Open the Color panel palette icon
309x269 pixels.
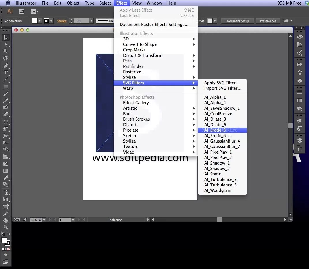click(300, 36)
